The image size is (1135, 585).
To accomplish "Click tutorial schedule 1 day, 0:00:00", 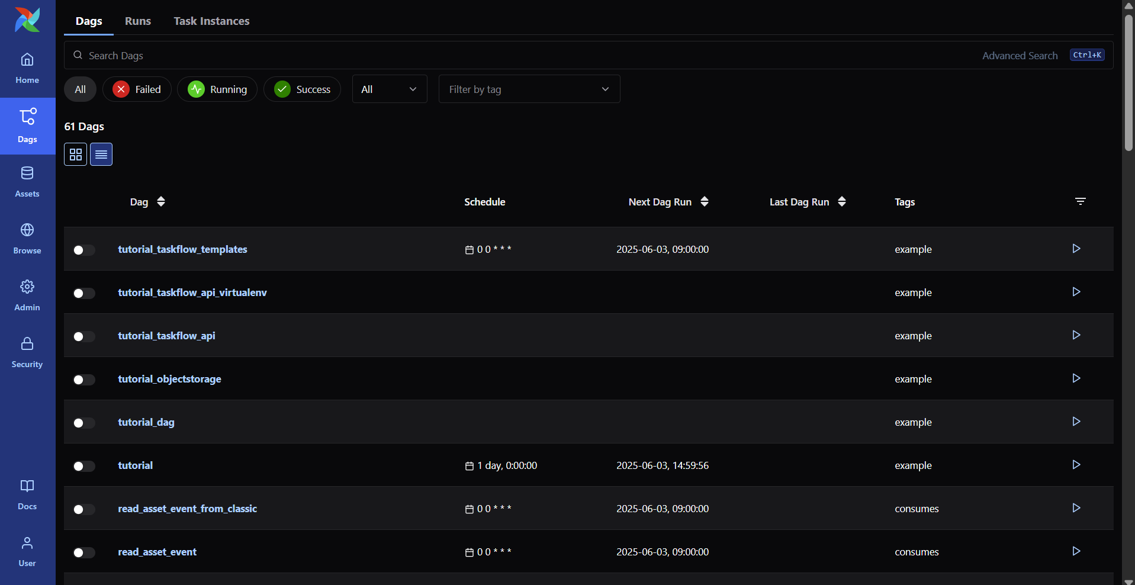I will click(501, 465).
